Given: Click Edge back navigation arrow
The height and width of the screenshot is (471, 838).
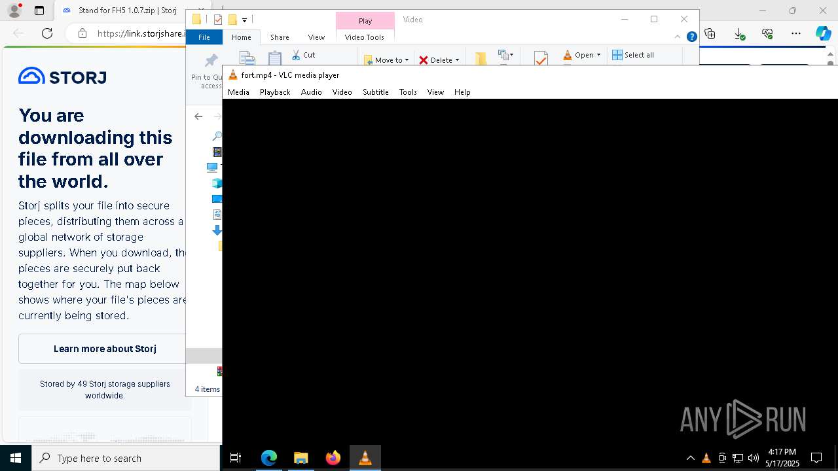Looking at the screenshot, I should coord(18,33).
